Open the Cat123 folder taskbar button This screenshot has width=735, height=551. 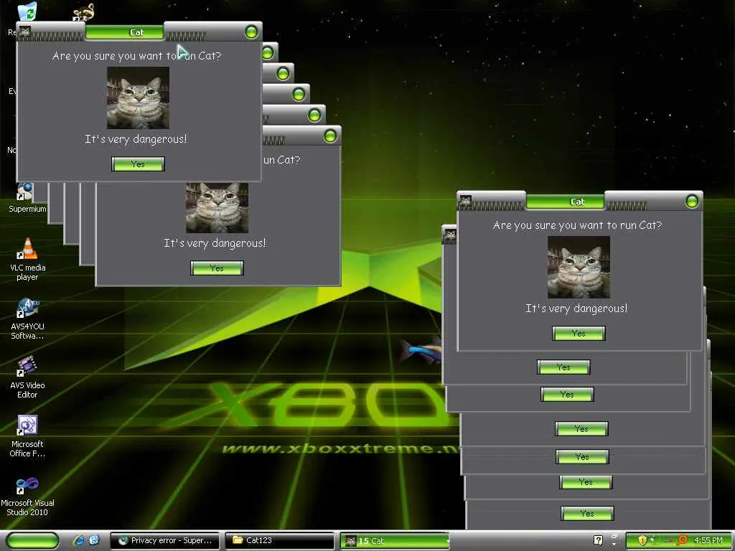pyautogui.click(x=279, y=541)
